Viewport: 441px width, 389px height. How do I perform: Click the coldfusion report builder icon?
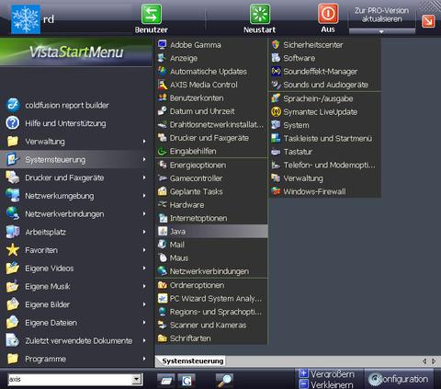(13, 105)
